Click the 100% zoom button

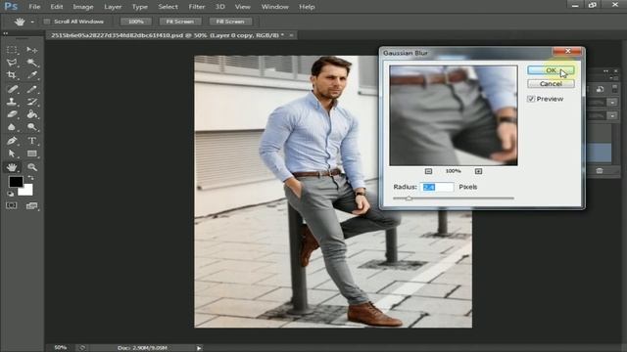136,22
